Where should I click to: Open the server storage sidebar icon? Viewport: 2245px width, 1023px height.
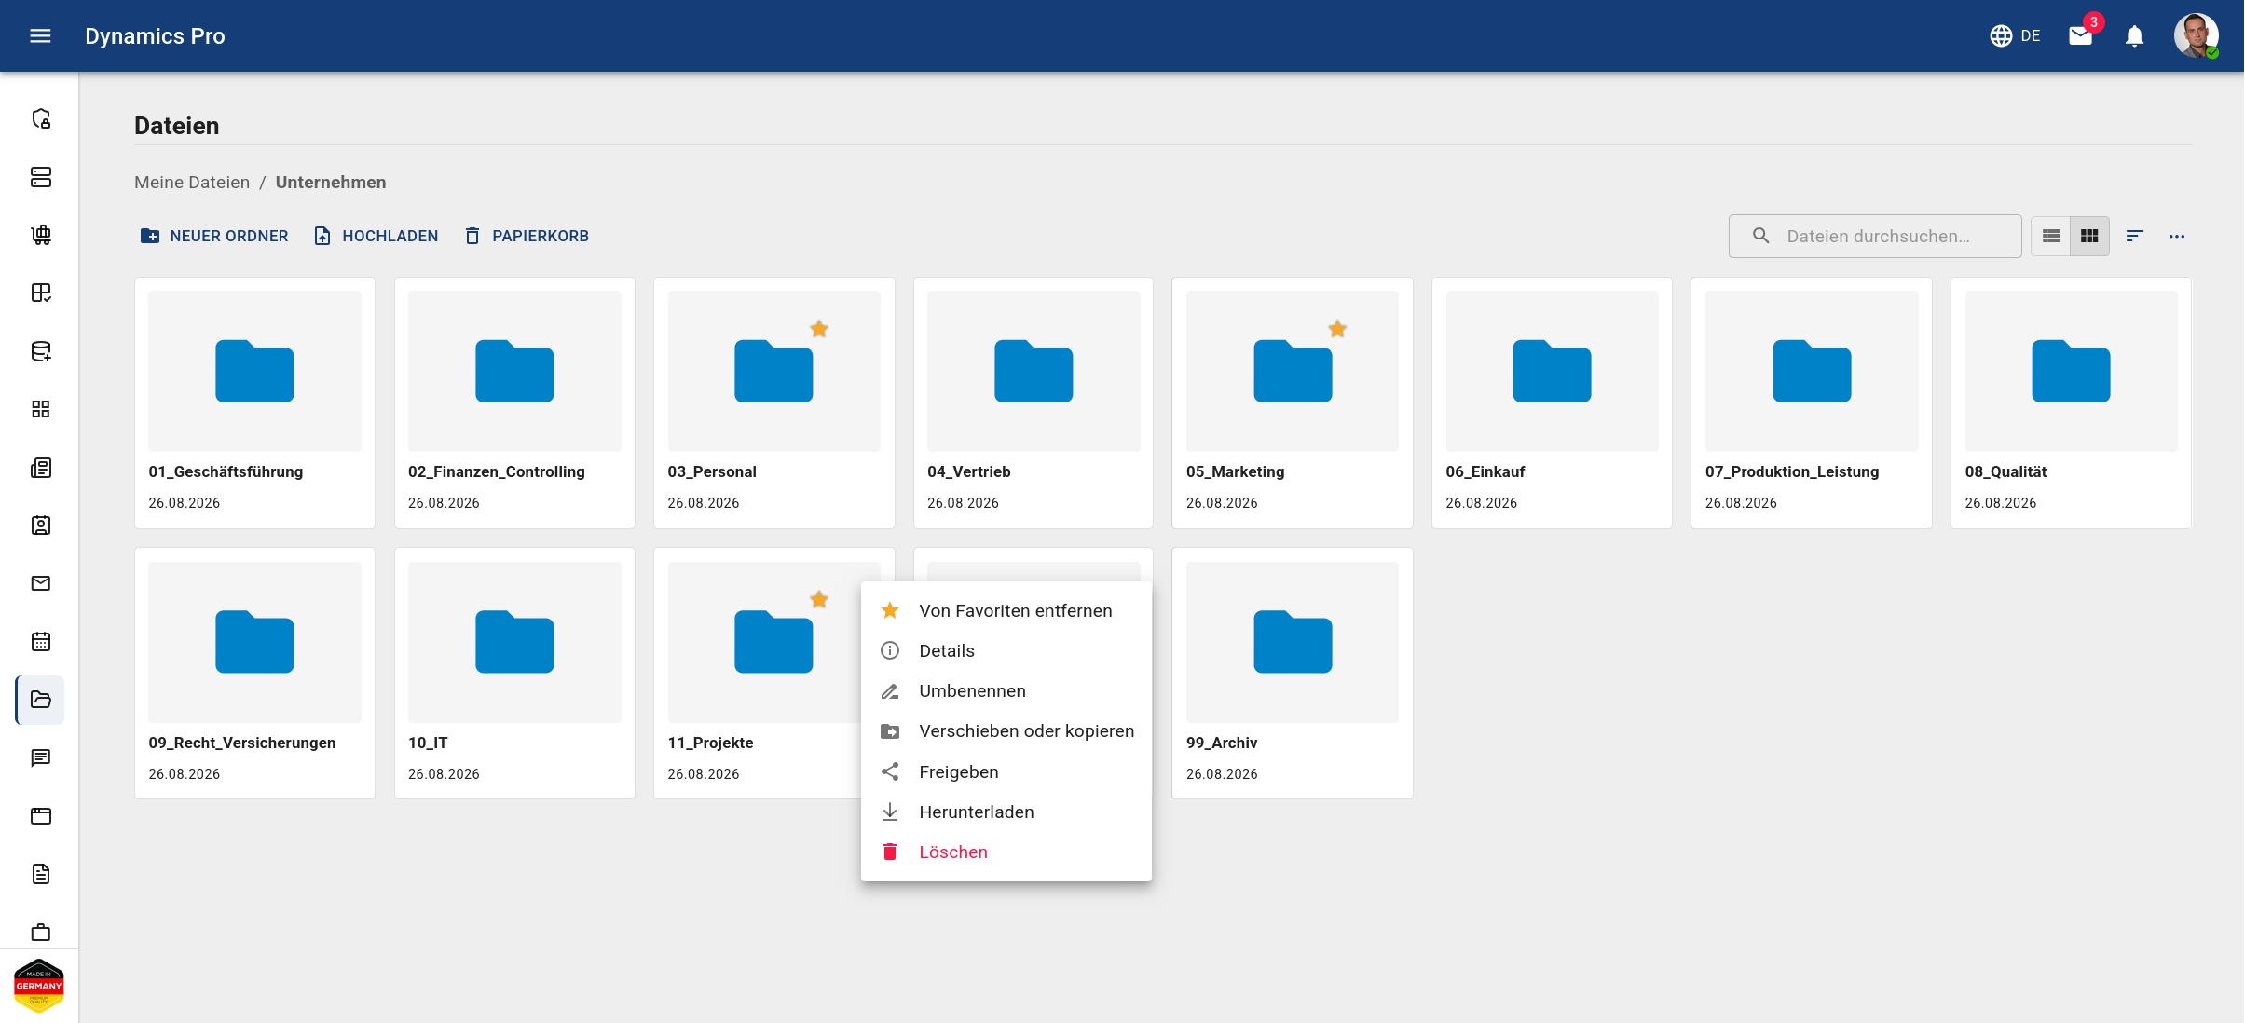pyautogui.click(x=41, y=177)
